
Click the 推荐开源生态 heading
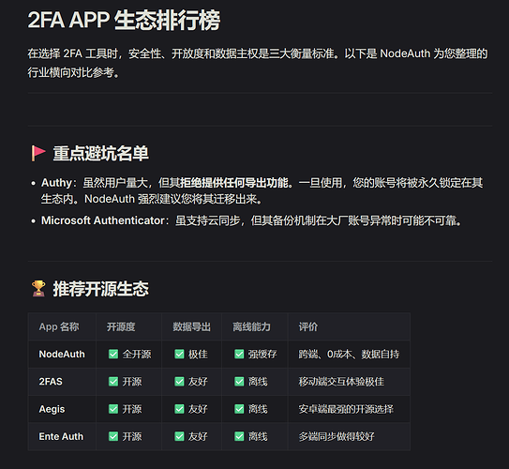[100, 289]
